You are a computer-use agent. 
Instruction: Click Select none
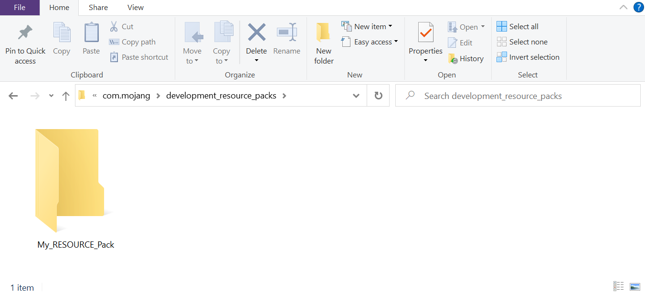pyautogui.click(x=522, y=42)
